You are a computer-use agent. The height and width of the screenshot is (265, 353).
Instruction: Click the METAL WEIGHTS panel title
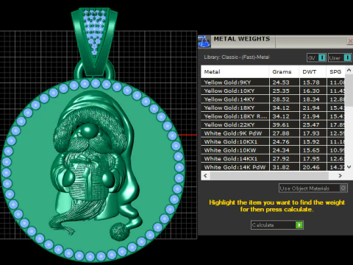[242, 39]
